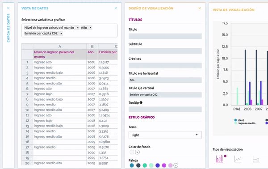Click the '(NA)' legend entry in chart
This screenshot has width=268, height=169.
239,120
